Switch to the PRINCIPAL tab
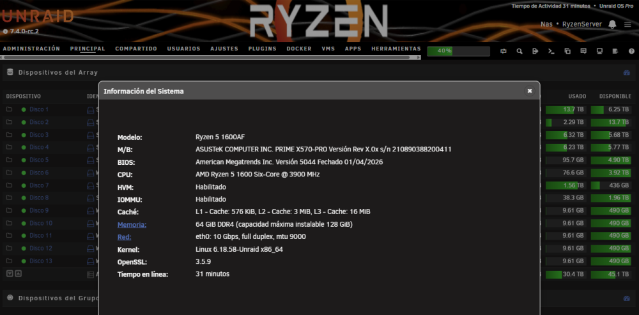The image size is (639, 315). tap(88, 49)
